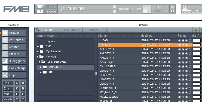Collapse the ConvertedSysEx folder arrow
202x102 pixels.
39,62
